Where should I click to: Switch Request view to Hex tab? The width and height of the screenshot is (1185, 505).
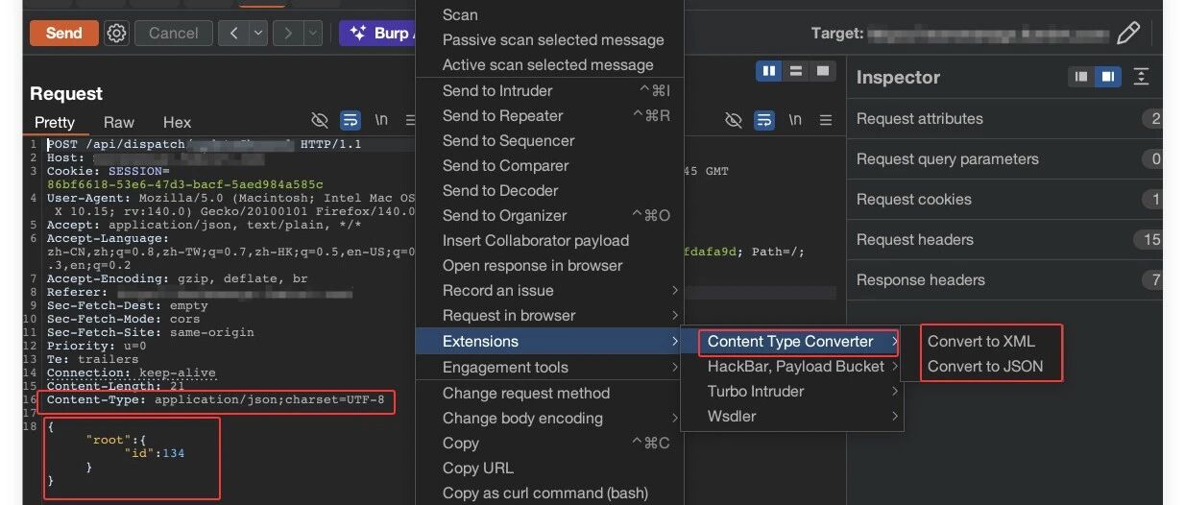[178, 122]
